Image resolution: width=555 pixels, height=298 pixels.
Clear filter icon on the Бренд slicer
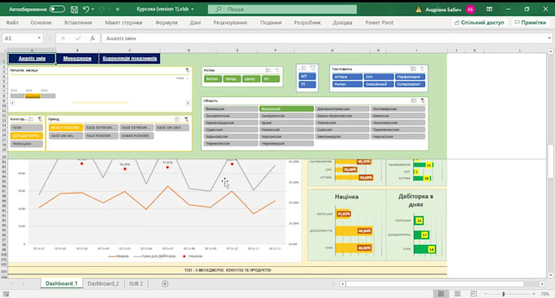186,119
